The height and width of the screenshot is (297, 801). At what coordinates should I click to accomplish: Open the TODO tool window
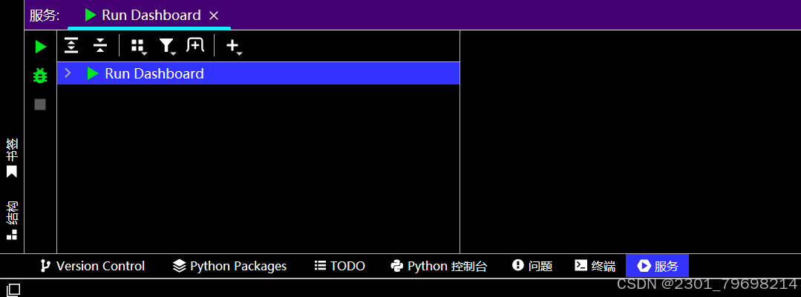(x=340, y=266)
